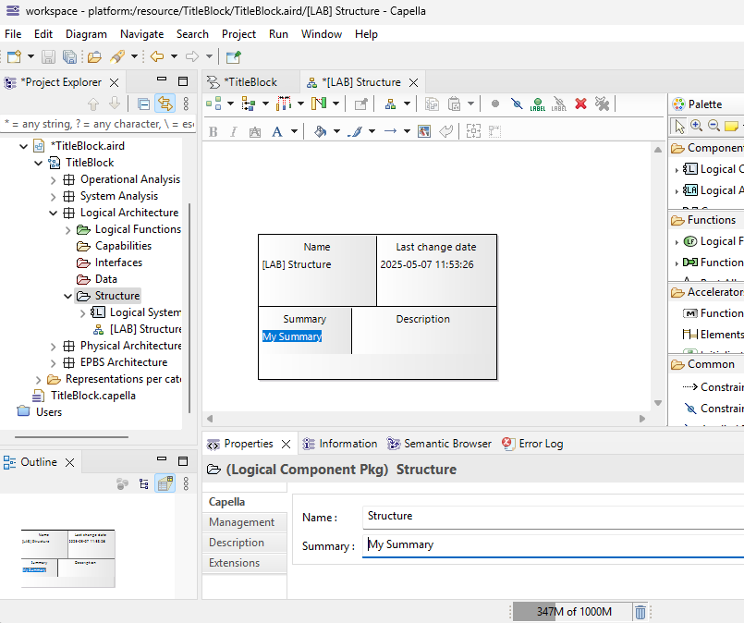
Task: Select the arrow selection tool in Palette
Action: [x=679, y=127]
